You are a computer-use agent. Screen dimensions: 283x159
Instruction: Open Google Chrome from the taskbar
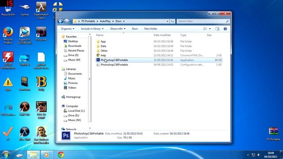61,155
